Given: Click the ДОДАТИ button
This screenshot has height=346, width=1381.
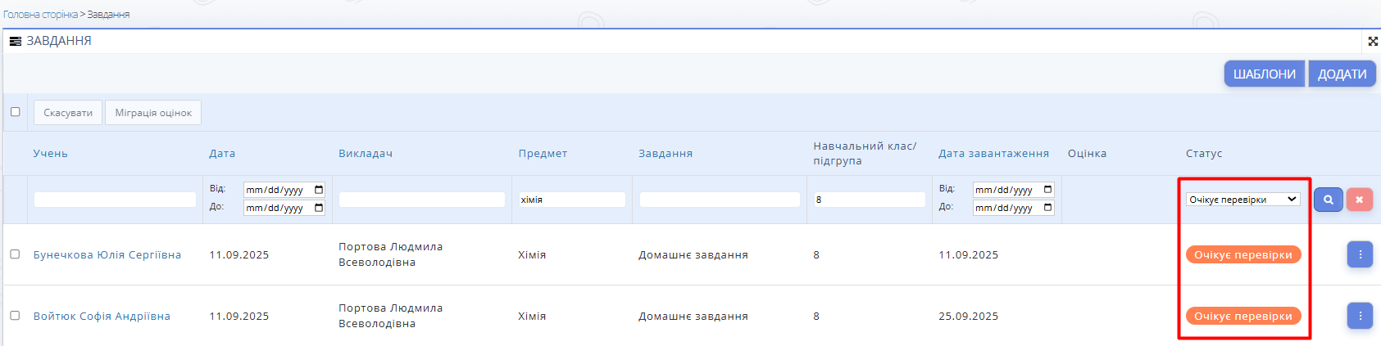Looking at the screenshot, I should pyautogui.click(x=1342, y=74).
